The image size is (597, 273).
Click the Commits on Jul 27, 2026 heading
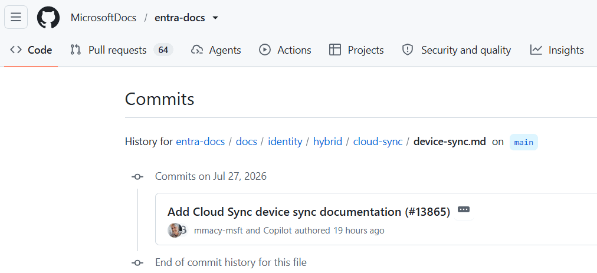click(x=211, y=176)
